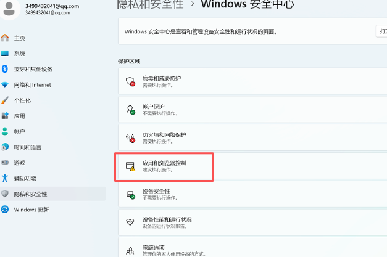Screen dimensions: 387x257
Task: Click the account protection person icon
Action: 130,110
